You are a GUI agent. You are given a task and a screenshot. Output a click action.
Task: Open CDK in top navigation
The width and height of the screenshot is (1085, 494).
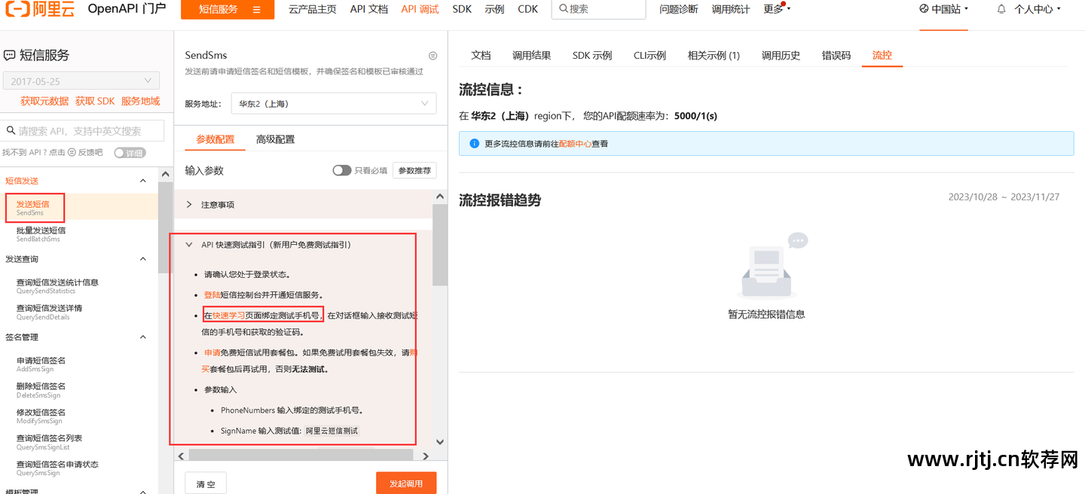coord(528,9)
